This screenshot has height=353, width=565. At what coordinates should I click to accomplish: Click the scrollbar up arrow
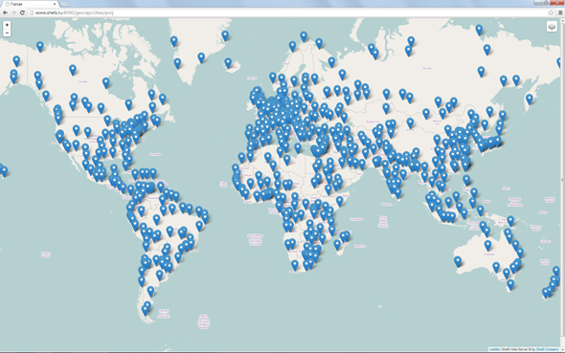pyautogui.click(x=562, y=20)
